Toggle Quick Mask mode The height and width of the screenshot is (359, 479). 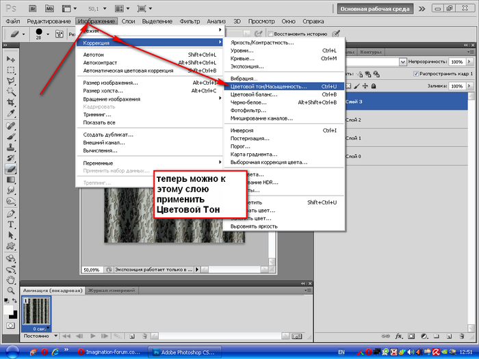(11, 325)
